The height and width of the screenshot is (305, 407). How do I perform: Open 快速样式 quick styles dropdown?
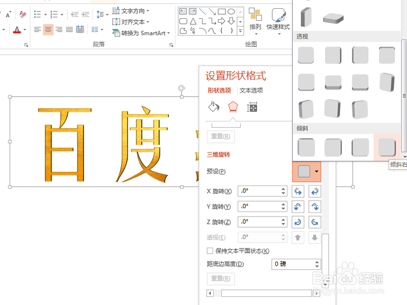278,21
